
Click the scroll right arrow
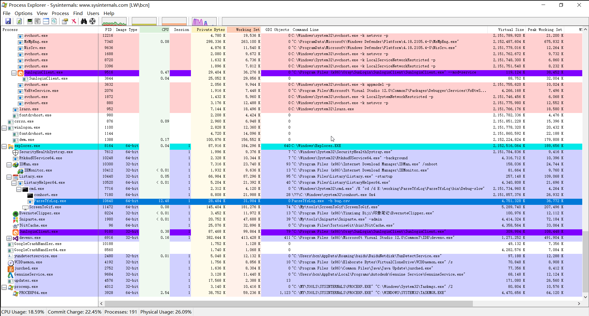point(579,303)
